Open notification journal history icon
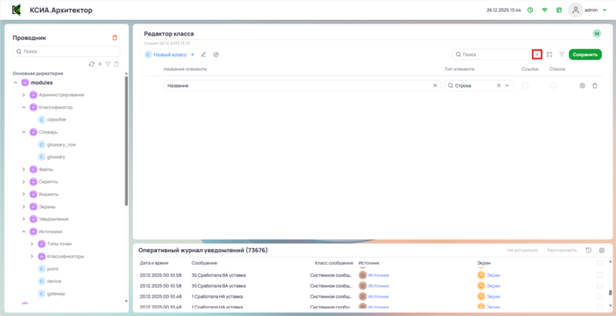Screen dimensions: 616x316 589,250
